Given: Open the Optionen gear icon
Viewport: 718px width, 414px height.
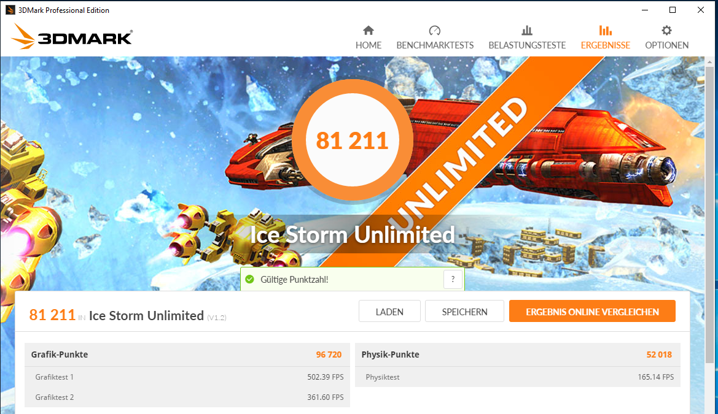Looking at the screenshot, I should pos(667,30).
